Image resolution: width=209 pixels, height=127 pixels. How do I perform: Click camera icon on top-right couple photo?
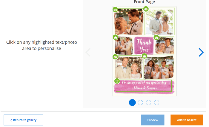[146, 9]
